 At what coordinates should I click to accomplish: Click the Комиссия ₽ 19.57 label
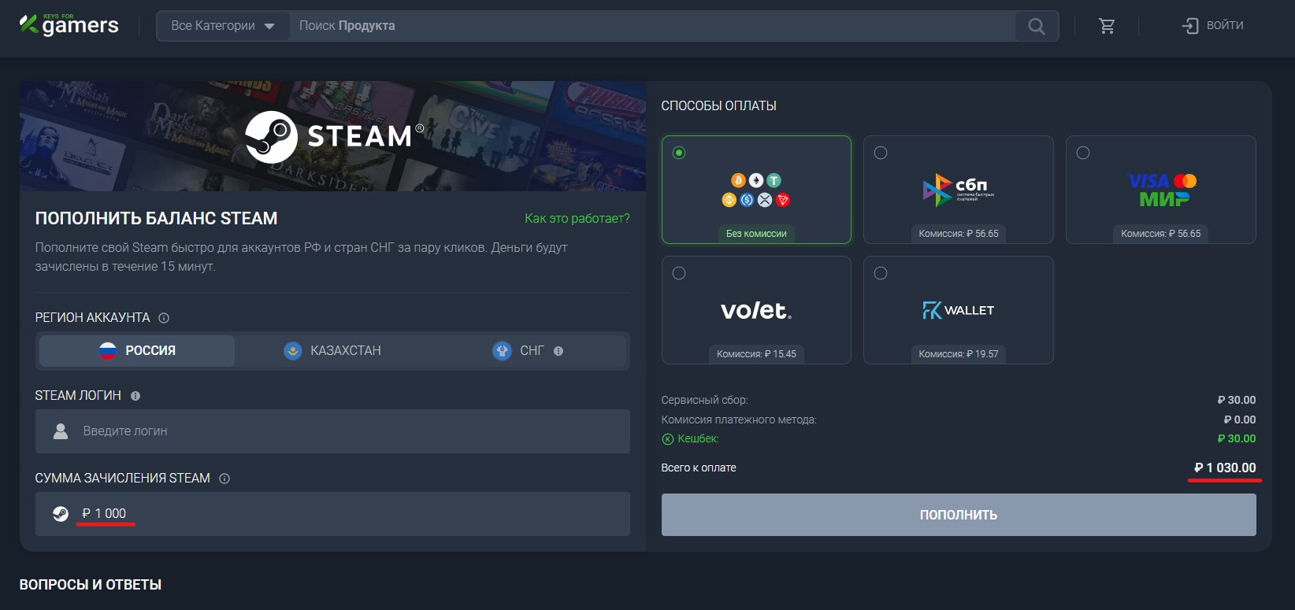pyautogui.click(x=959, y=354)
